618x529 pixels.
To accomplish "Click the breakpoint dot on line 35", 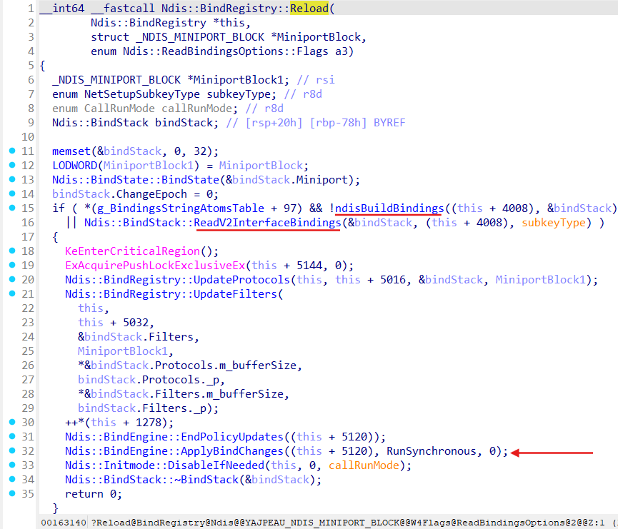I will pos(12,494).
